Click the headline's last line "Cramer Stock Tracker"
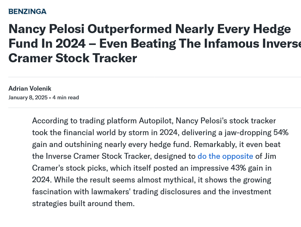301x227 pixels. point(73,58)
